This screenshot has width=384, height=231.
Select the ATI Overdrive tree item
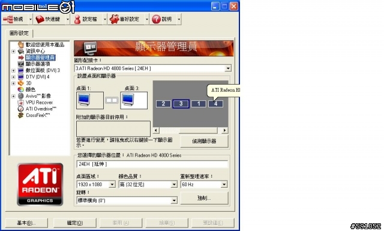click(41, 109)
